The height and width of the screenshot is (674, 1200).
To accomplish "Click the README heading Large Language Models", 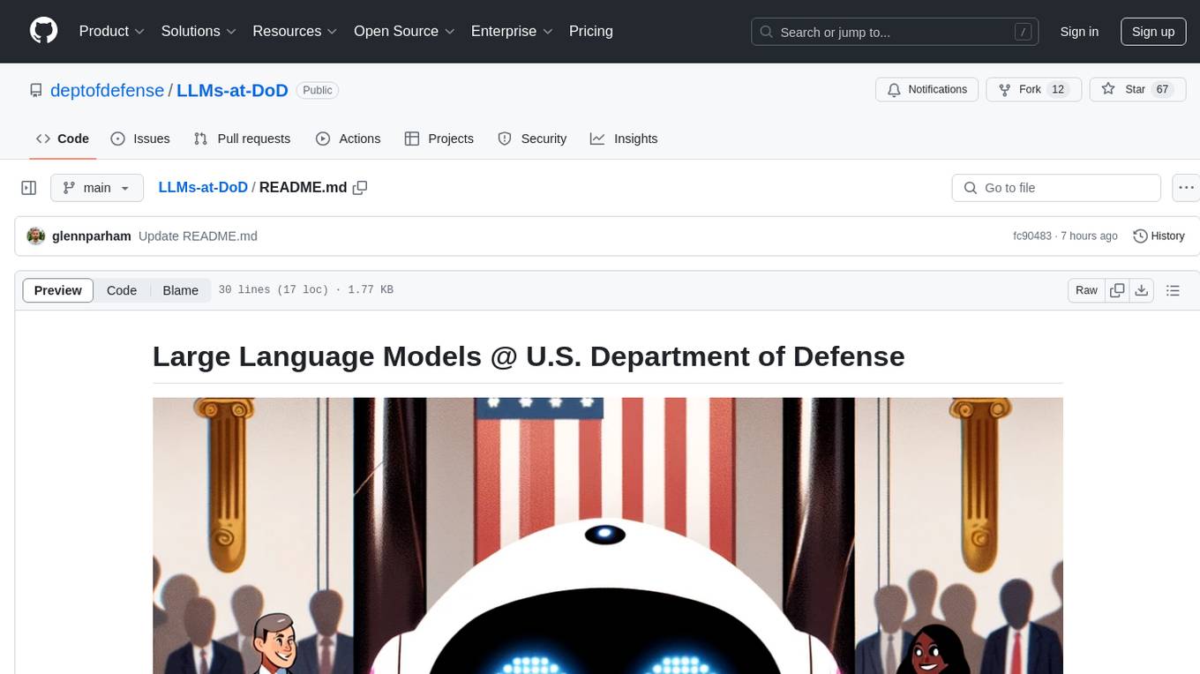I will [x=529, y=356].
